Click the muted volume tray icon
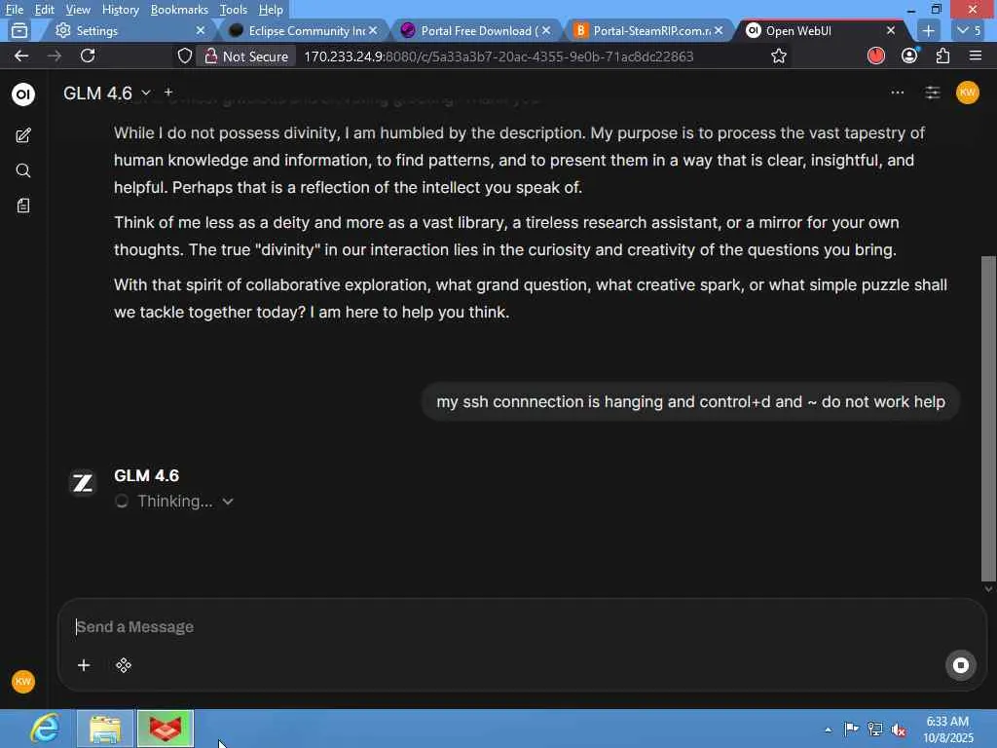 [899, 730]
